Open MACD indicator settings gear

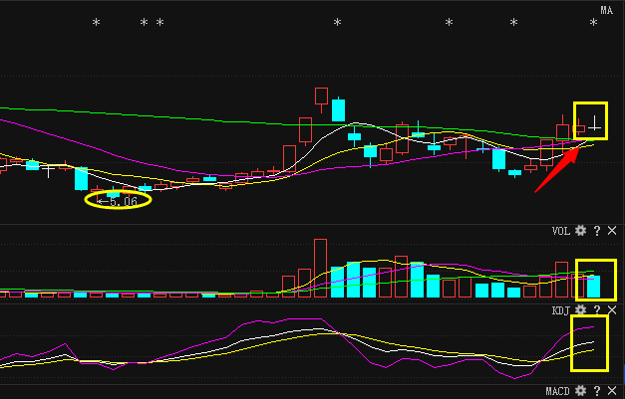pyautogui.click(x=580, y=392)
